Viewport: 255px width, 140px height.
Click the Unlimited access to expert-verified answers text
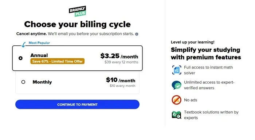pos(209,85)
